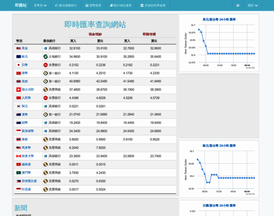
Task: Click the Japan flag icon in 日幣 row
Action: (x=18, y=65)
